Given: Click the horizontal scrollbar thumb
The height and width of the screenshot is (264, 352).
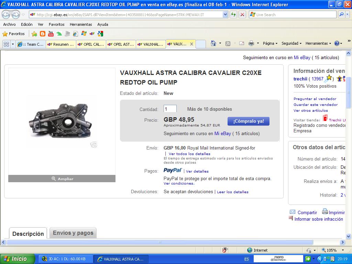Looking at the screenshot, I should (x=159, y=242).
